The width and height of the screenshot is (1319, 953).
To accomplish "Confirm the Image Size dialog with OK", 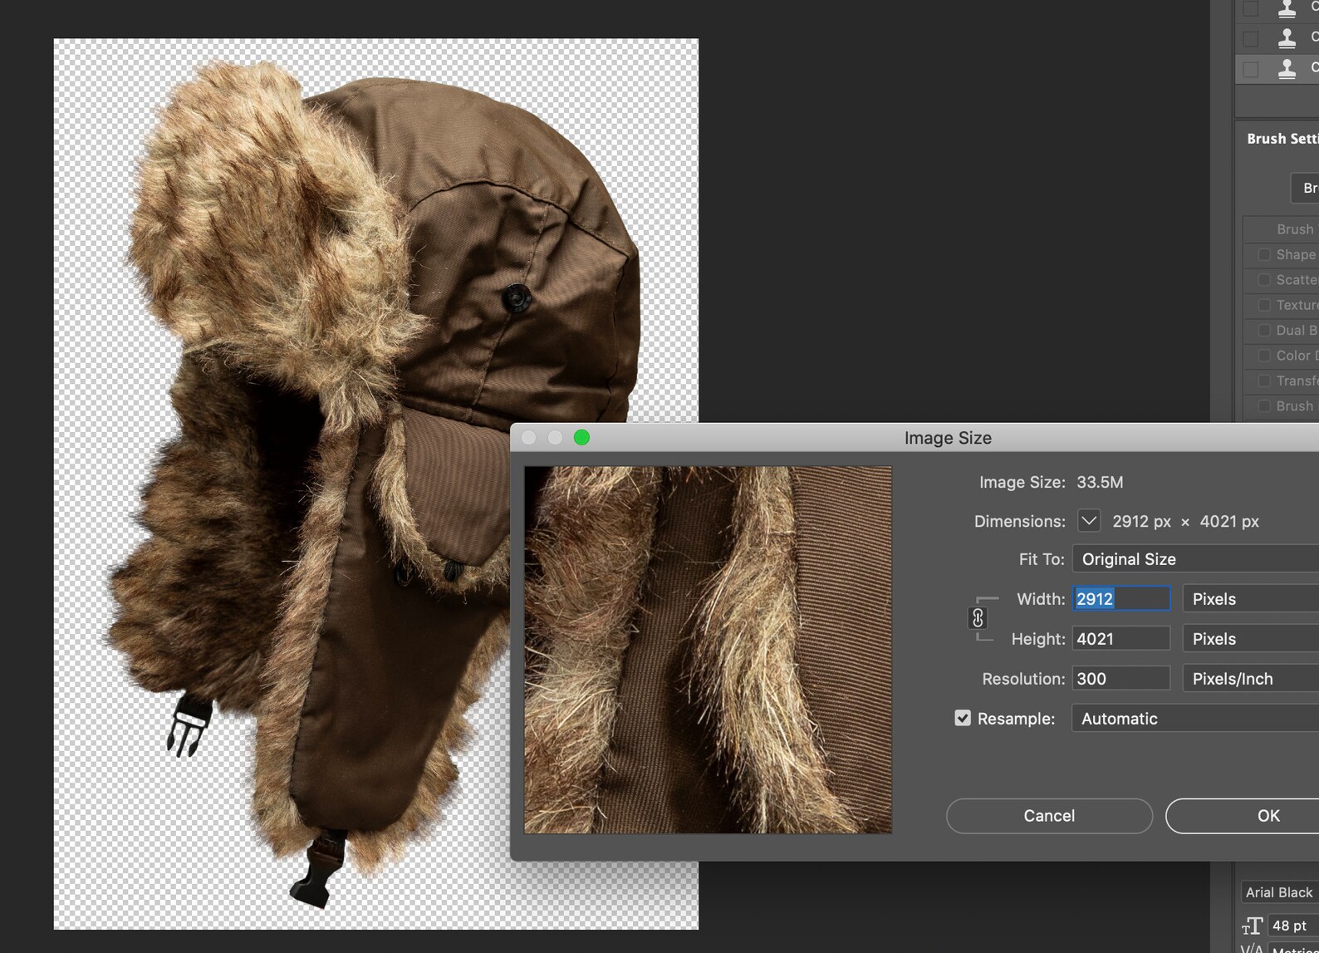I will [x=1243, y=816].
